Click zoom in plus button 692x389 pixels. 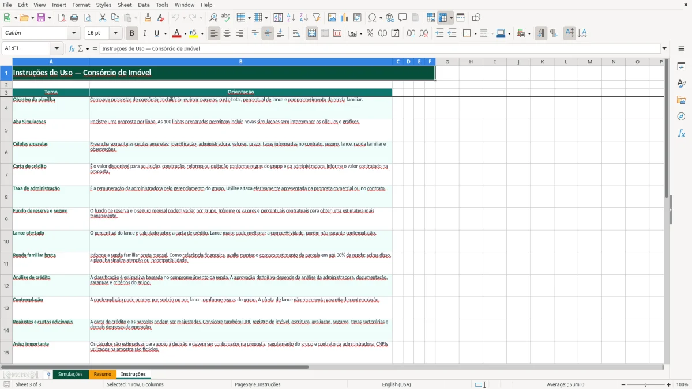tap(669, 384)
